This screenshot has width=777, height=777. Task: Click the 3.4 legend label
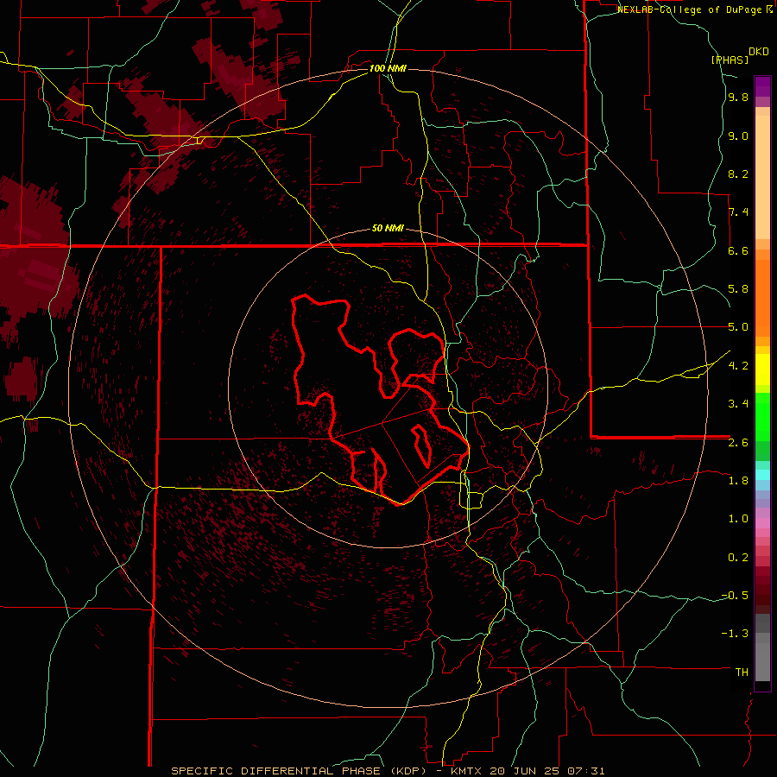(x=738, y=404)
